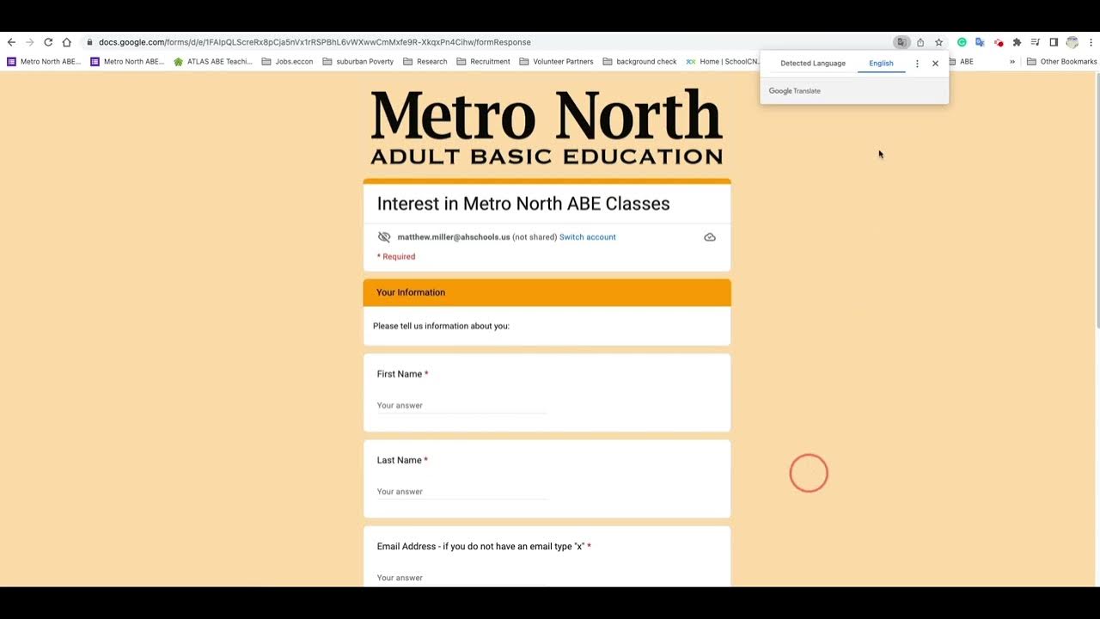Image resolution: width=1100 pixels, height=619 pixels.
Task: Open translate popup options menu
Action: click(917, 64)
